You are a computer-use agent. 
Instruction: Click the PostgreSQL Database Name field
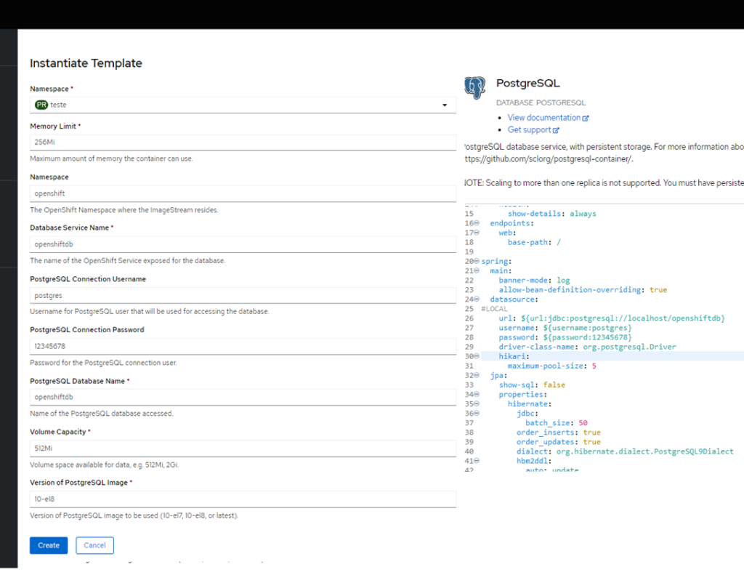pos(243,397)
